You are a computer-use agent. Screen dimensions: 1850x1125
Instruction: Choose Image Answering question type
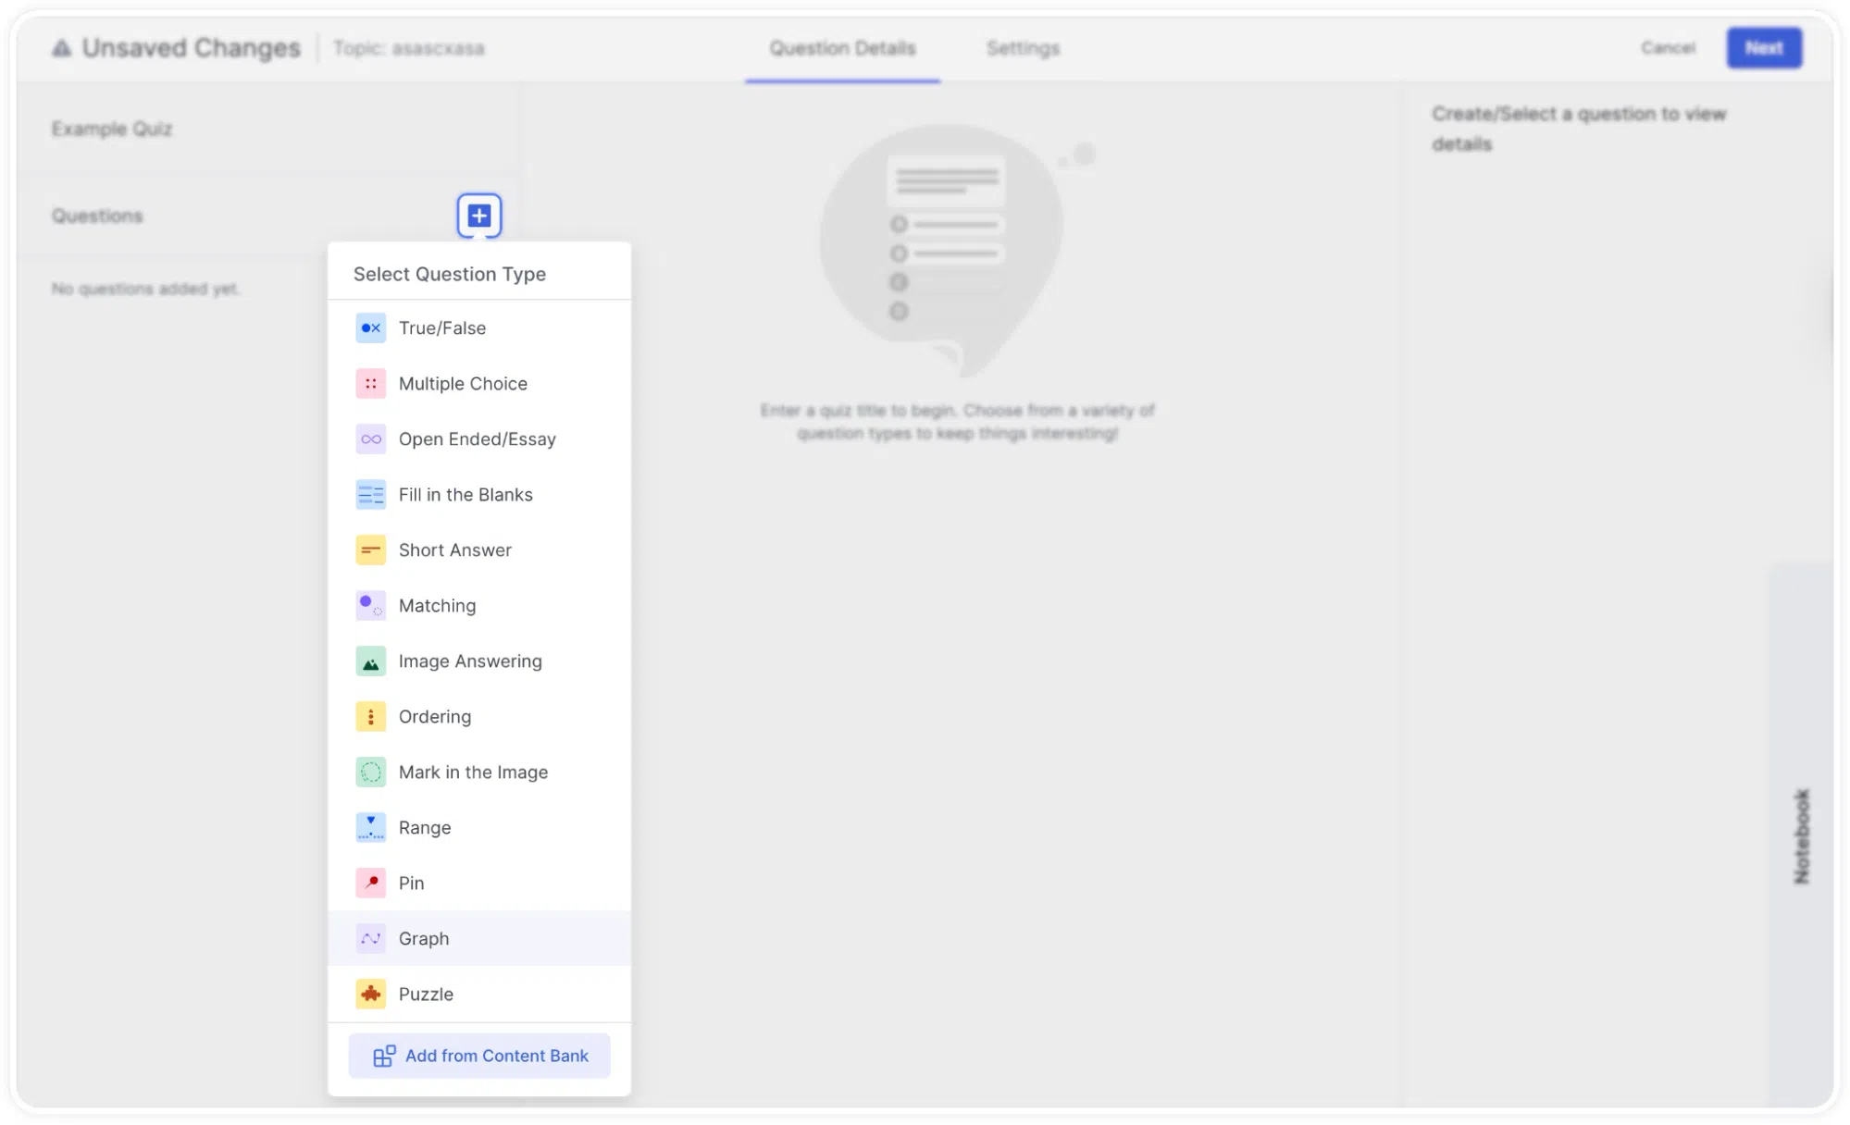479,661
